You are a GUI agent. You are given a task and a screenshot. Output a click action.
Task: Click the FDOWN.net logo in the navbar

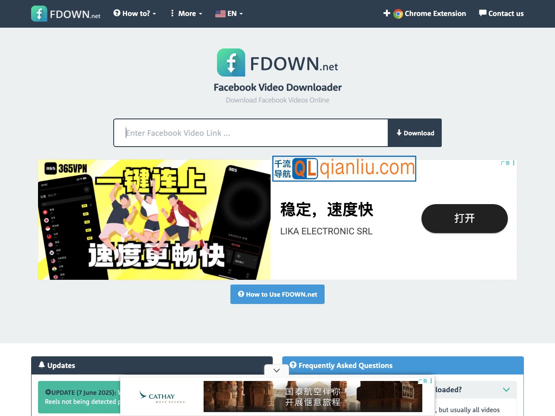pos(65,13)
